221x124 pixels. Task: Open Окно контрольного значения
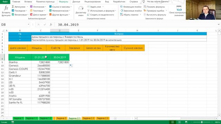pyautogui.click(x=177, y=11)
